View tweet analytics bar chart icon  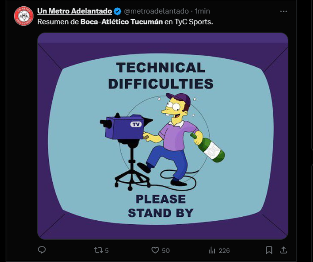[x=212, y=250]
